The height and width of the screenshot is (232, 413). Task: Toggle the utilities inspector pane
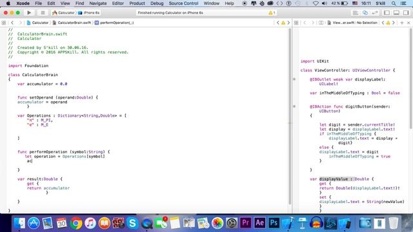click(406, 13)
